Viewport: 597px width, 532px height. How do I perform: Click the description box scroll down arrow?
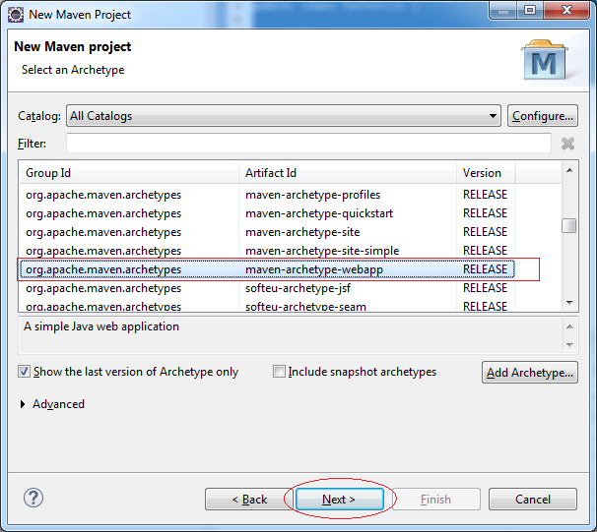coord(569,344)
